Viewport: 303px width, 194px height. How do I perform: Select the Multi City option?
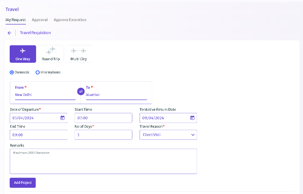[x=78, y=54]
